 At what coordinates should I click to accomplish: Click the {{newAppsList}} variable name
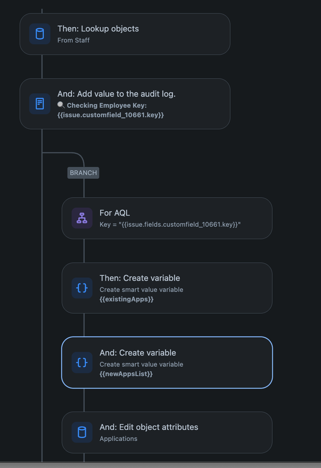point(126,374)
